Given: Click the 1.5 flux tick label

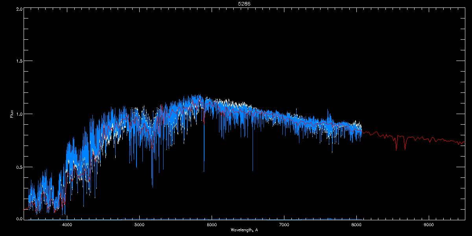Looking at the screenshot, I should pos(19,61).
